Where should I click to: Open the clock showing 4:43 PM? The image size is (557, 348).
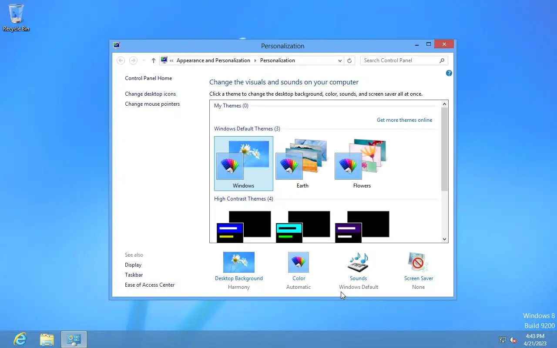pos(535,340)
